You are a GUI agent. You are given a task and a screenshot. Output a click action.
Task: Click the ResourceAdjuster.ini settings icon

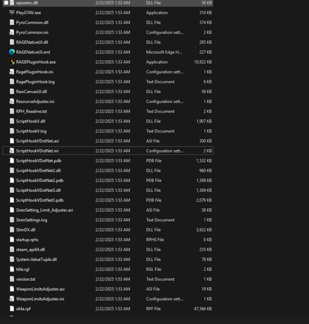point(12,102)
